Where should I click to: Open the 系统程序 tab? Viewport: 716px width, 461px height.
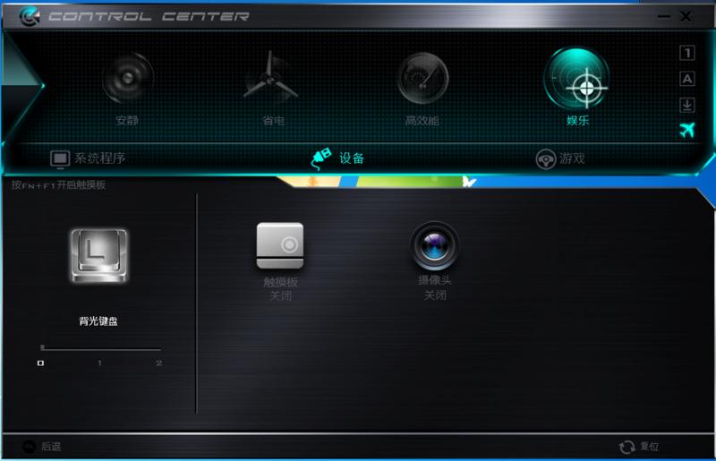(88, 159)
